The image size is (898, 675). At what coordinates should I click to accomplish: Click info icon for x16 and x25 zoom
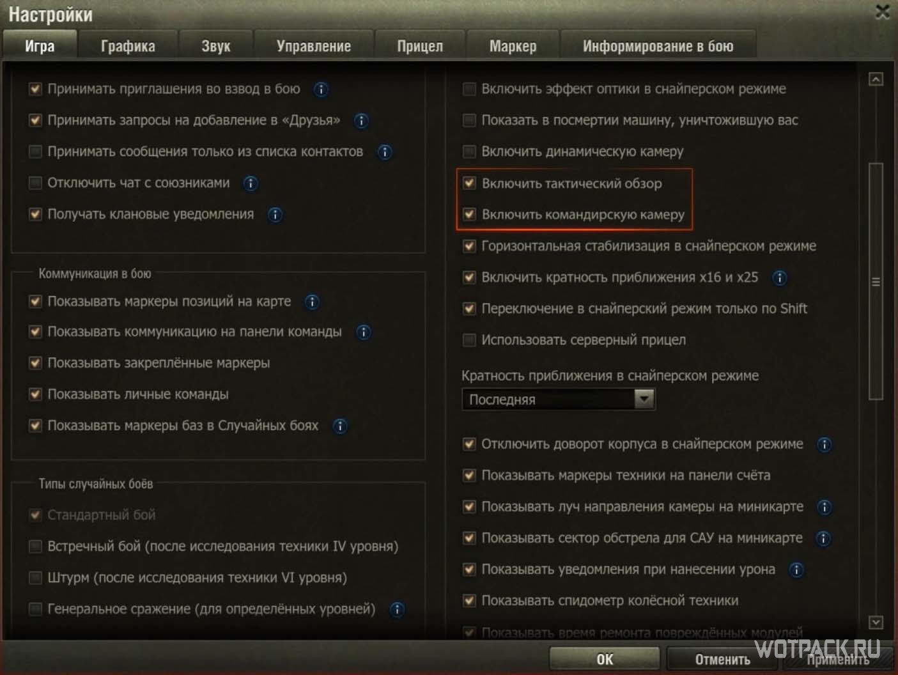[779, 278]
